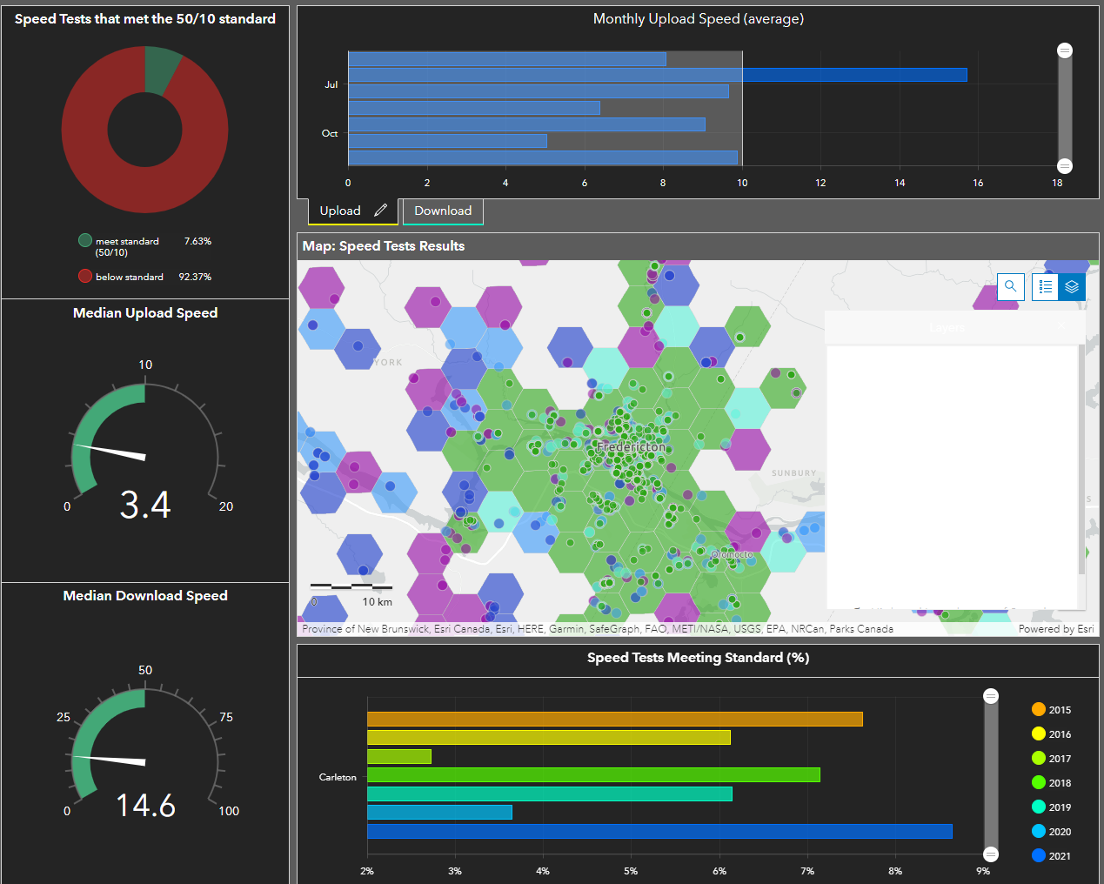Toggle the 2016 yellow legend marker
This screenshot has height=884, width=1104.
tap(1038, 733)
